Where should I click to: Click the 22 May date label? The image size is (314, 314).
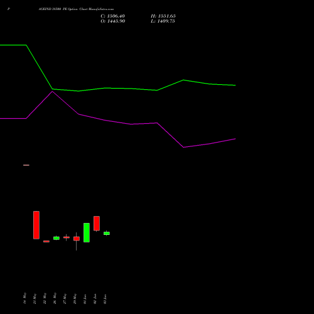pyautogui.click(x=45, y=298)
